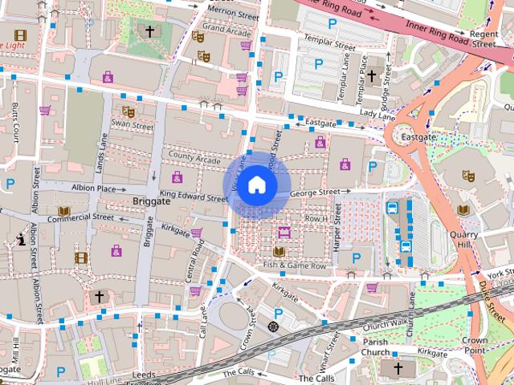Image resolution: width=514 pixels, height=385 pixels.
Task: Select the lower bus station icon
Action: pos(406,246)
